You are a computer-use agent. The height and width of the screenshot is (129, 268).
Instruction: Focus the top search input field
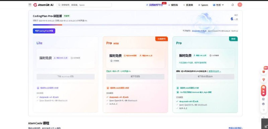pyautogui.click(x=84, y=5)
